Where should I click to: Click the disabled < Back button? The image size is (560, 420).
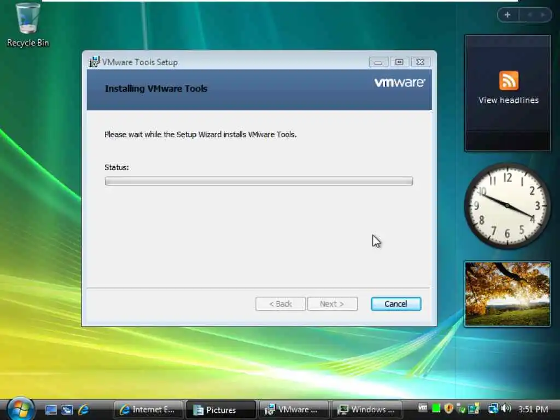tap(281, 304)
